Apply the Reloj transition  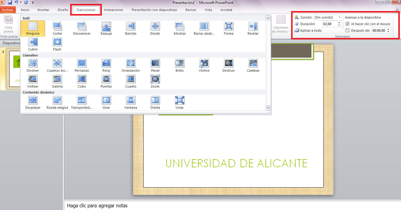[x=106, y=65]
